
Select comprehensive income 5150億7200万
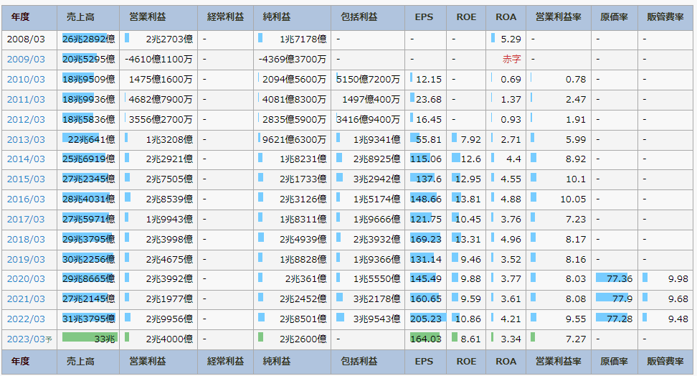(368, 79)
